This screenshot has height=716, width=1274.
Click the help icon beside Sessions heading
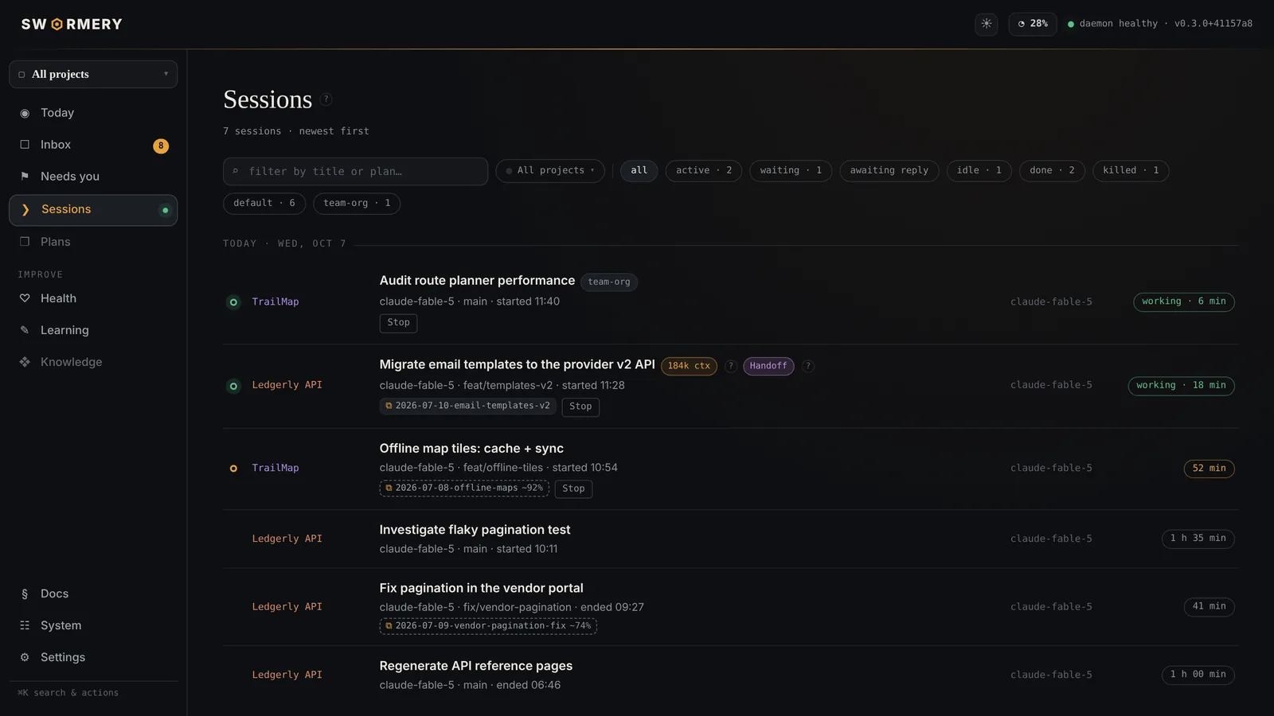[326, 99]
